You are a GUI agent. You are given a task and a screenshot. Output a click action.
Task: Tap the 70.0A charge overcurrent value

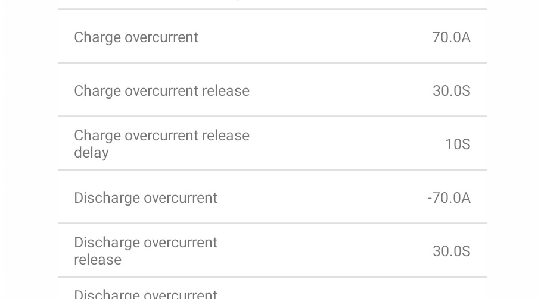click(451, 37)
